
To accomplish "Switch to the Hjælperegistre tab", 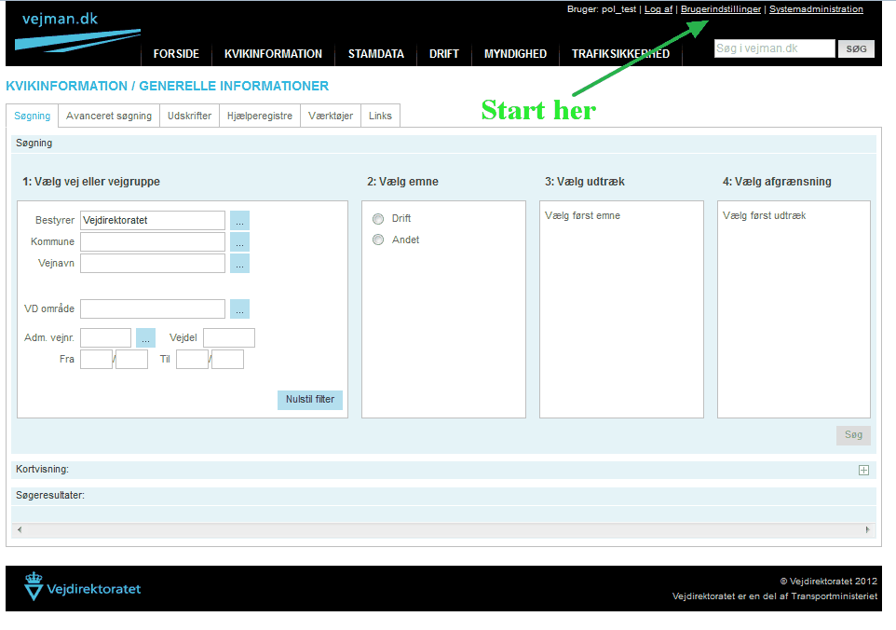I will point(260,116).
